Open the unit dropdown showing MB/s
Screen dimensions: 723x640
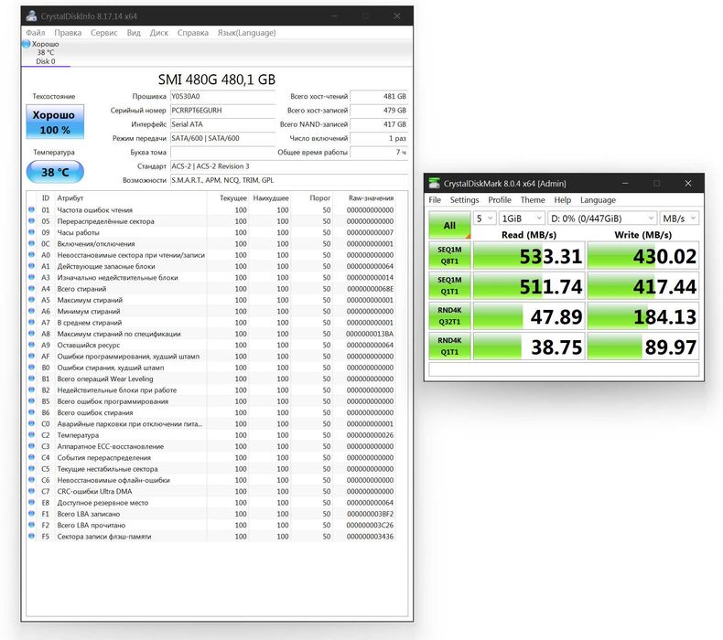[679, 219]
